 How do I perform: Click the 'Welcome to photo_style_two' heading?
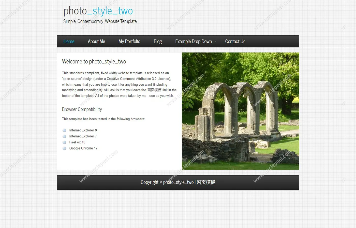94,61
